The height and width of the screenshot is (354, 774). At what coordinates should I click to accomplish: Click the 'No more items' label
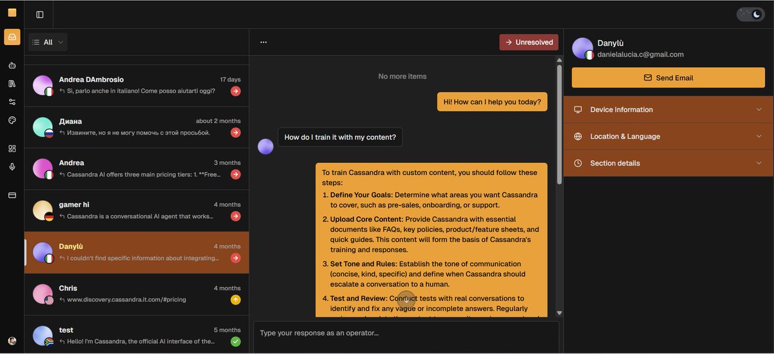click(x=402, y=77)
